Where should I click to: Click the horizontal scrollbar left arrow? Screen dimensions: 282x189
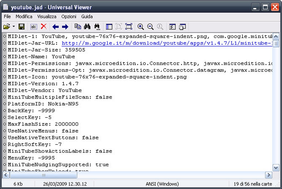coord(6,175)
